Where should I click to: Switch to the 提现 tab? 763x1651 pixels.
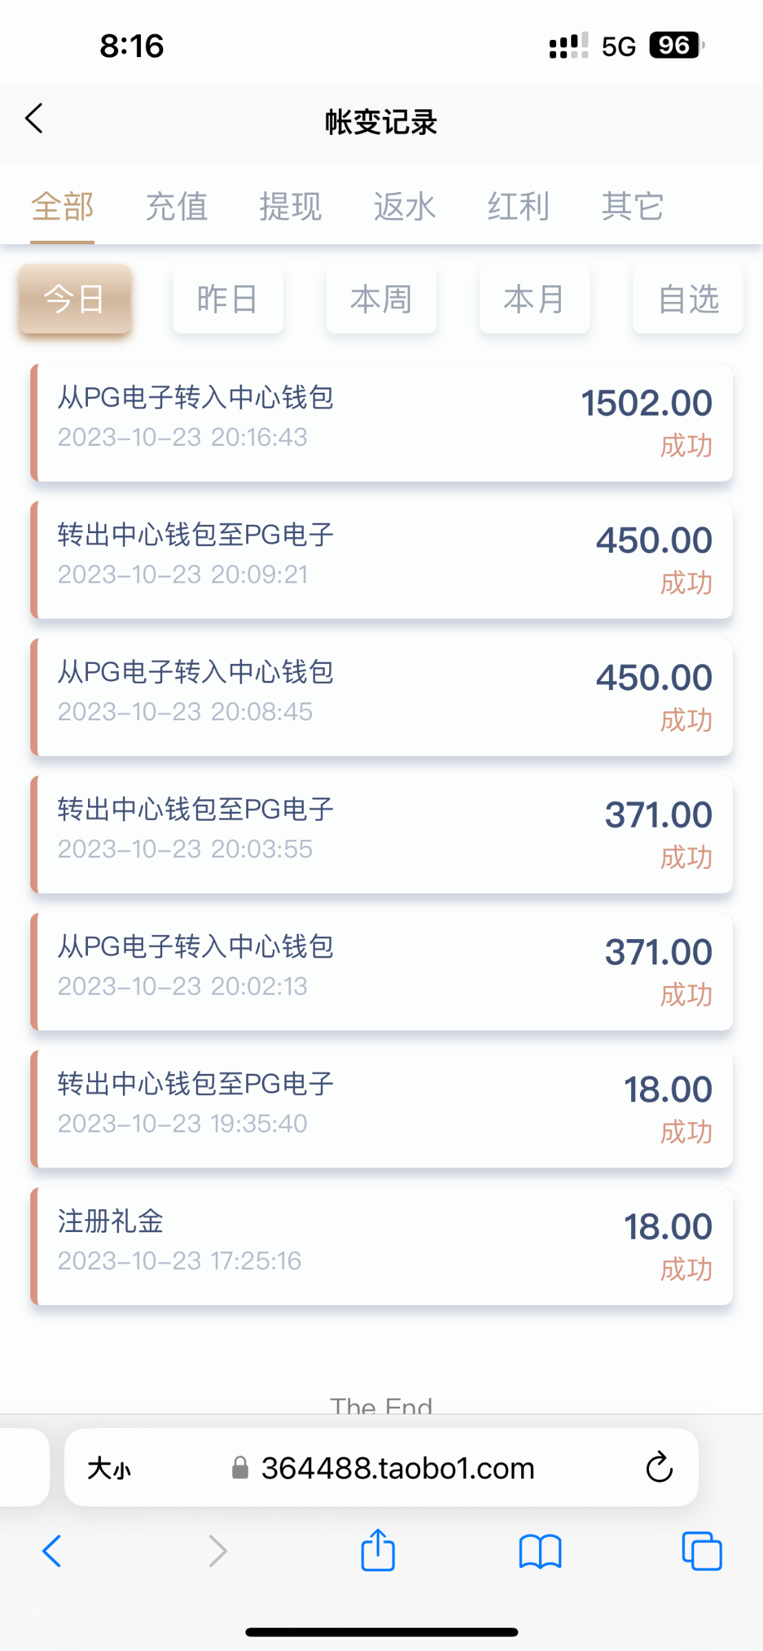pyautogui.click(x=291, y=206)
